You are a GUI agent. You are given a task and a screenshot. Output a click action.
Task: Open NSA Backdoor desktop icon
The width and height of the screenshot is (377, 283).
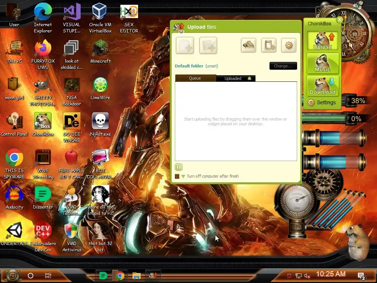[x=71, y=91]
